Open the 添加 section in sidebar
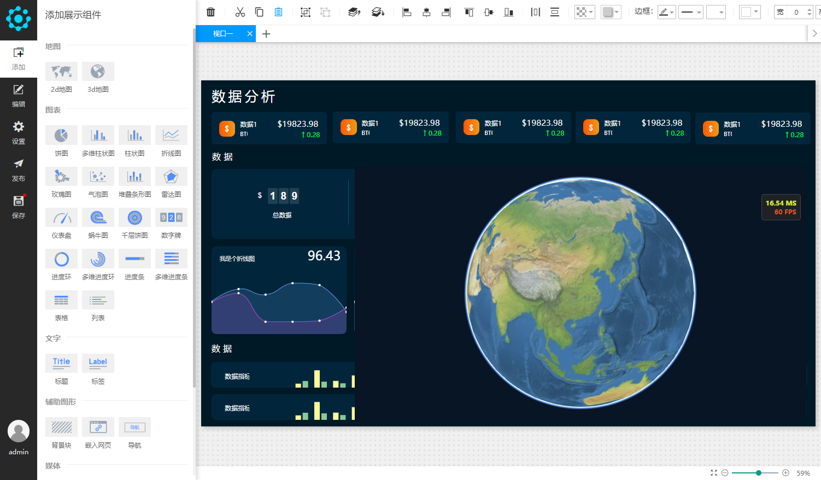 tap(19, 58)
